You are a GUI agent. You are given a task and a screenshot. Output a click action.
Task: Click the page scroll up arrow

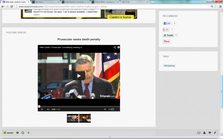(222, 11)
